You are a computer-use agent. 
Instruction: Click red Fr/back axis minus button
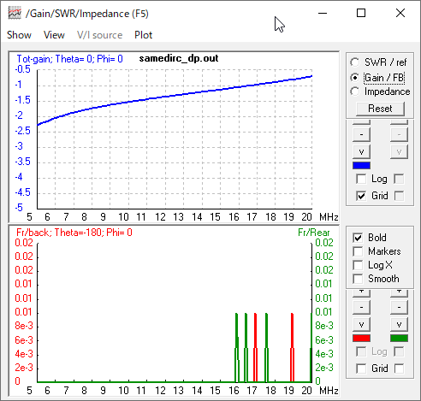click(x=361, y=307)
